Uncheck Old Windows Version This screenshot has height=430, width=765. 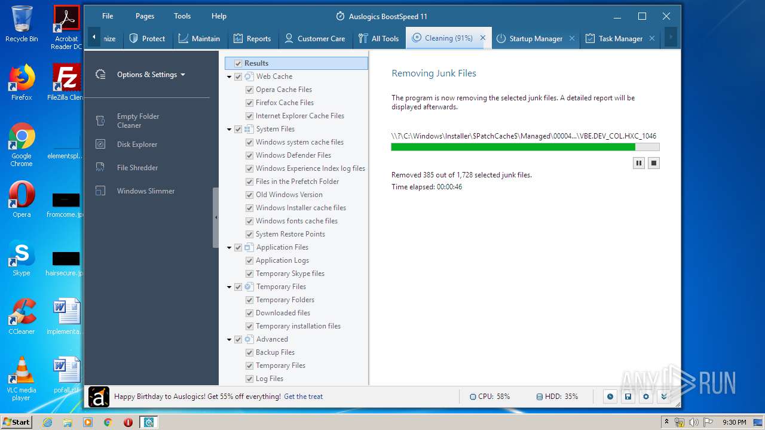[250, 195]
